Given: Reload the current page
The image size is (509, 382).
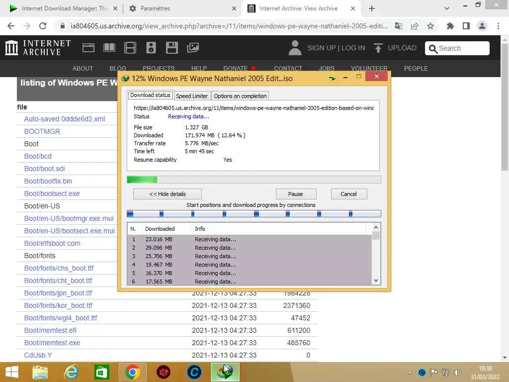Looking at the screenshot, I should (x=43, y=26).
